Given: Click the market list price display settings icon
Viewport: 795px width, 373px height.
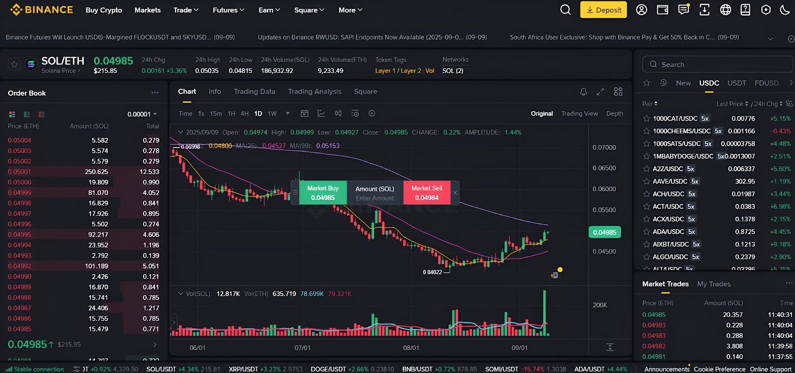Looking at the screenshot, I should (x=789, y=104).
